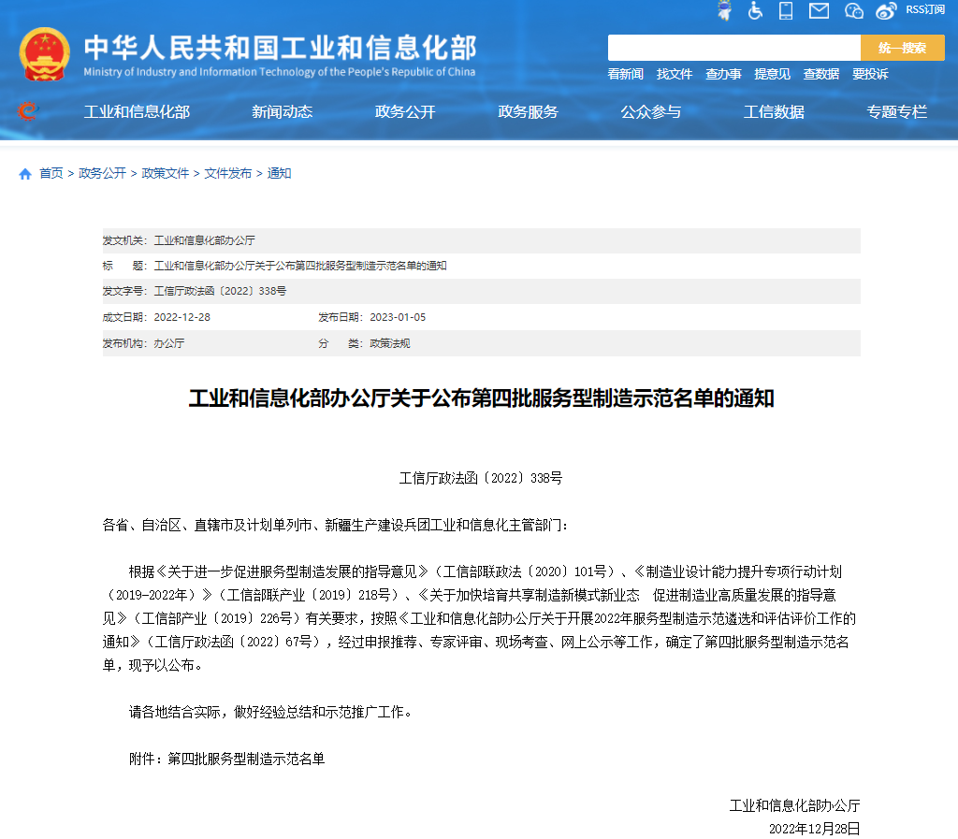958x839 pixels.
Task: Open the RSS订阅 link
Action: click(925, 9)
